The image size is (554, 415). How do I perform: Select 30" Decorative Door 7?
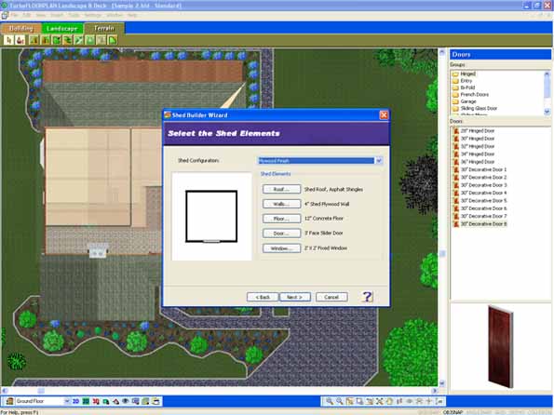483,216
